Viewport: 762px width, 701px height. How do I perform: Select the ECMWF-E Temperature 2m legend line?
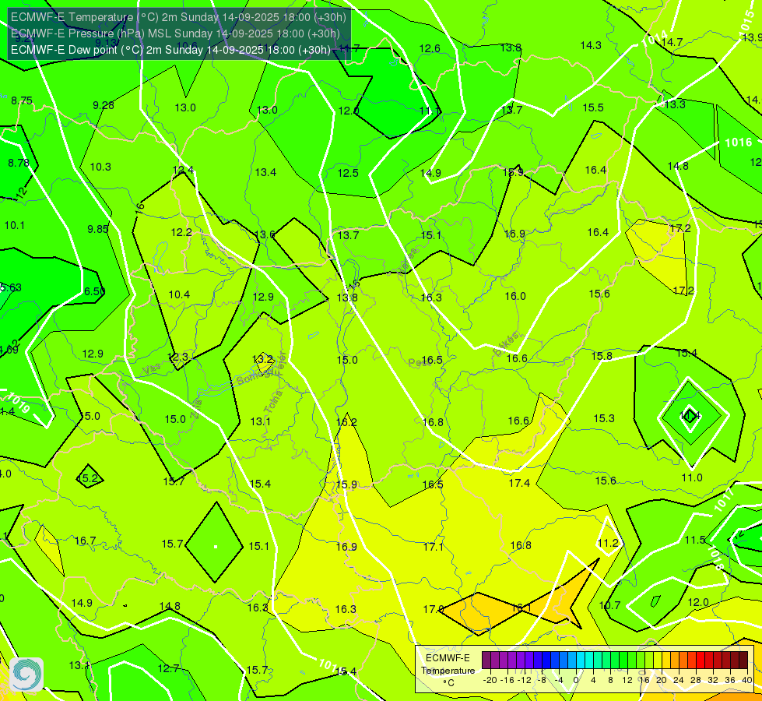coord(178,17)
